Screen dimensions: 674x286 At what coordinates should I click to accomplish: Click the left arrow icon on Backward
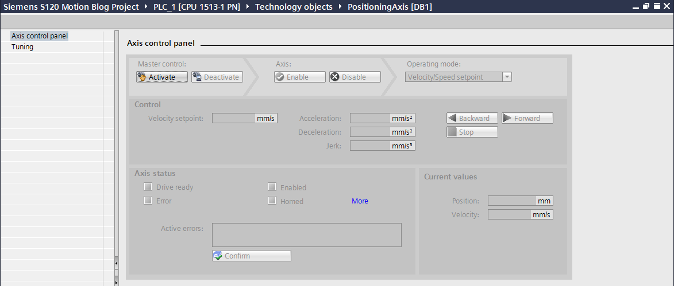[452, 118]
